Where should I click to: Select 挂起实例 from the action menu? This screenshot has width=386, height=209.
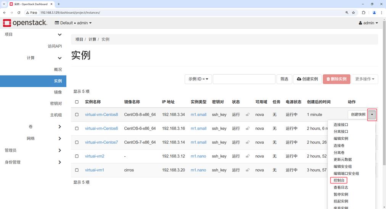pos(341,201)
